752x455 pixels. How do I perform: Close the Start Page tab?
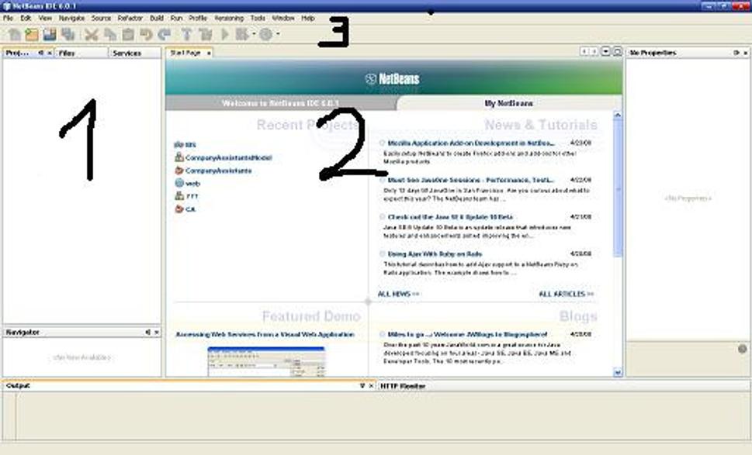click(209, 53)
